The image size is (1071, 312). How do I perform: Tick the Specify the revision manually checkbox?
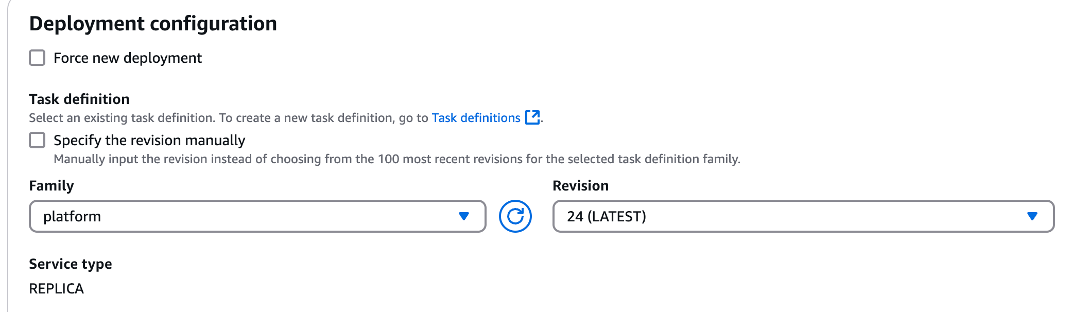coord(37,140)
